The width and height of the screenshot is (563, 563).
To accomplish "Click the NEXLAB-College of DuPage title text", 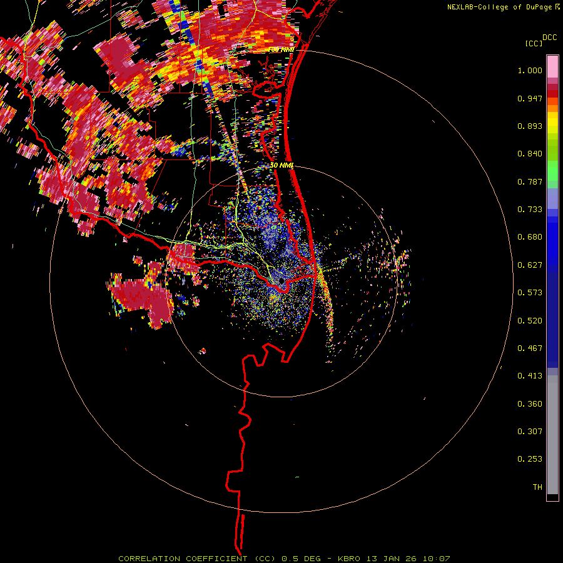I will click(500, 7).
